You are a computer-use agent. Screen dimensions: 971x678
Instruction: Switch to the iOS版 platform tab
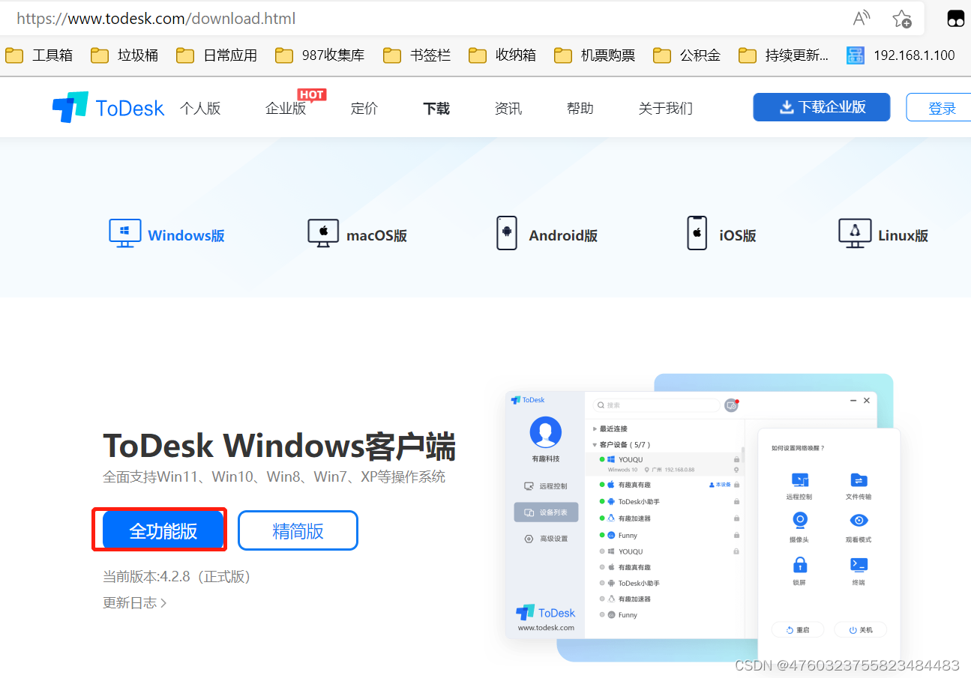point(721,234)
